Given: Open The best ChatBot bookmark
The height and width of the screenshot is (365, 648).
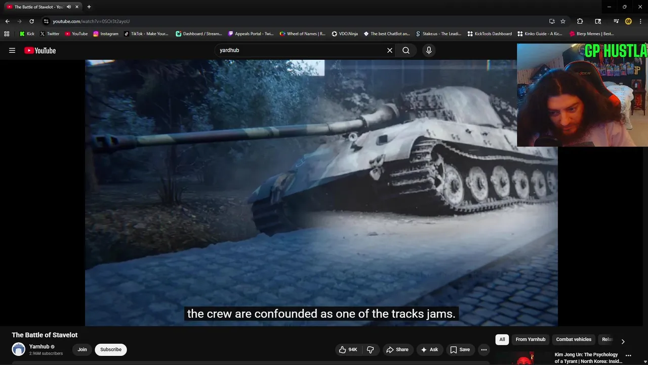Looking at the screenshot, I should point(387,34).
